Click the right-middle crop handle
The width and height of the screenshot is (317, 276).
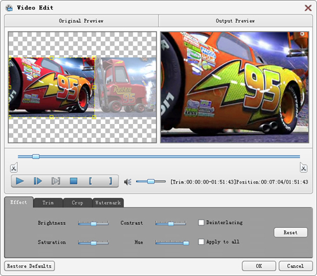coord(94,87)
